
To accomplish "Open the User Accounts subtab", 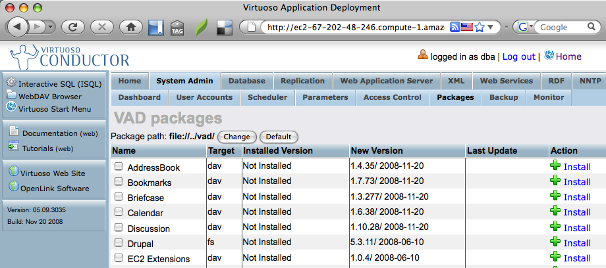I will [204, 97].
